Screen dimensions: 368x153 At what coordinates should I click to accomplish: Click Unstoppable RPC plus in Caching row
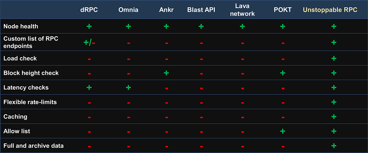(334, 117)
